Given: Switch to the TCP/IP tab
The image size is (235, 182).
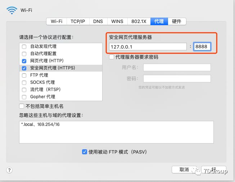Looking at the screenshot, I should click(x=78, y=22).
